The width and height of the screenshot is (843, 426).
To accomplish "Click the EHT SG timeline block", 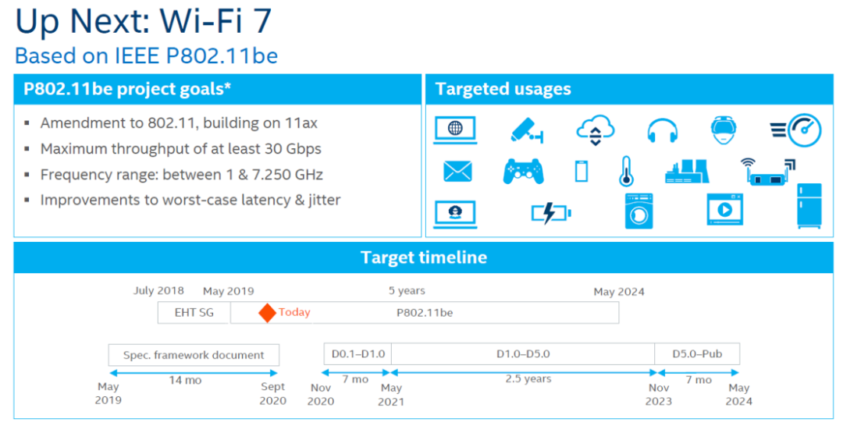I will pos(194,313).
